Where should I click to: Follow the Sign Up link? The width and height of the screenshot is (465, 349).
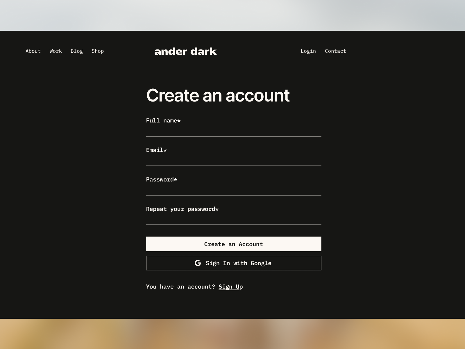coord(231,287)
